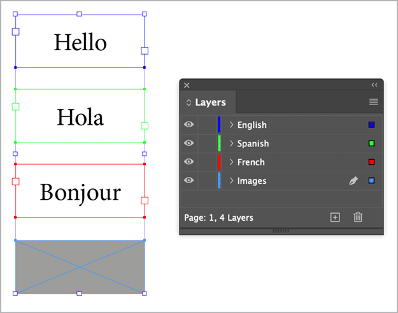The width and height of the screenshot is (398, 313).
Task: Expand the French layer contents
Action: pos(231,162)
